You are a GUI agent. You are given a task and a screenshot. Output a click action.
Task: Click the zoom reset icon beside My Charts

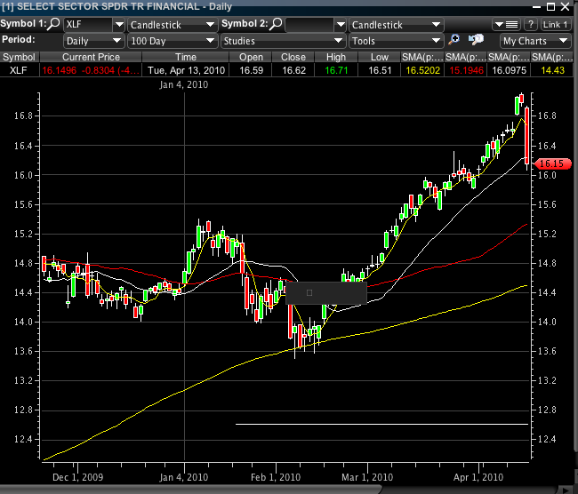tap(476, 40)
